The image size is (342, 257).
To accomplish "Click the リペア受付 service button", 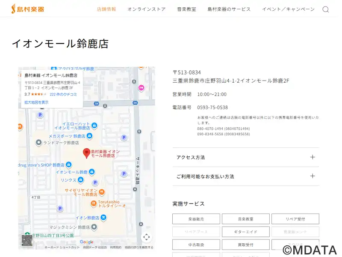I will coord(295,219).
